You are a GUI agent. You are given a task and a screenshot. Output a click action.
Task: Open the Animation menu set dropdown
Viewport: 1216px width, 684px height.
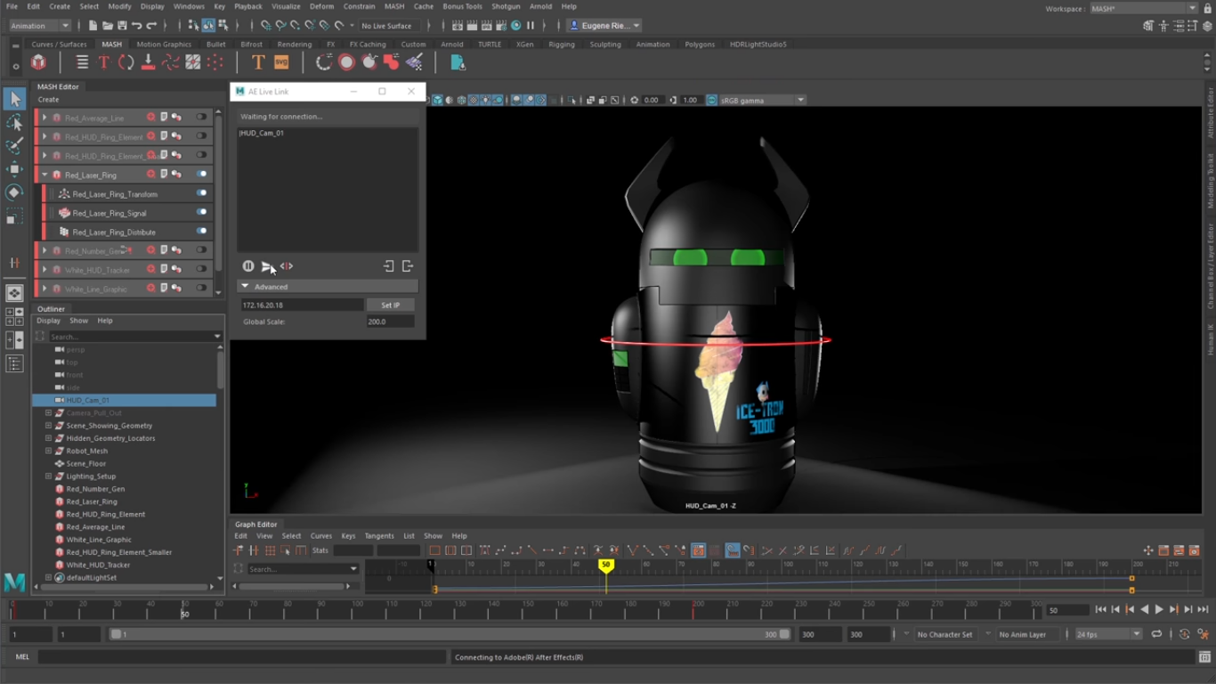click(x=39, y=26)
